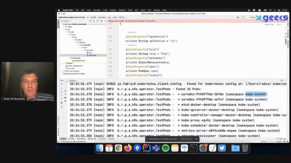Screen dimensions: 291x163
Task: Open the TODO tool window tab
Action: point(71,139)
